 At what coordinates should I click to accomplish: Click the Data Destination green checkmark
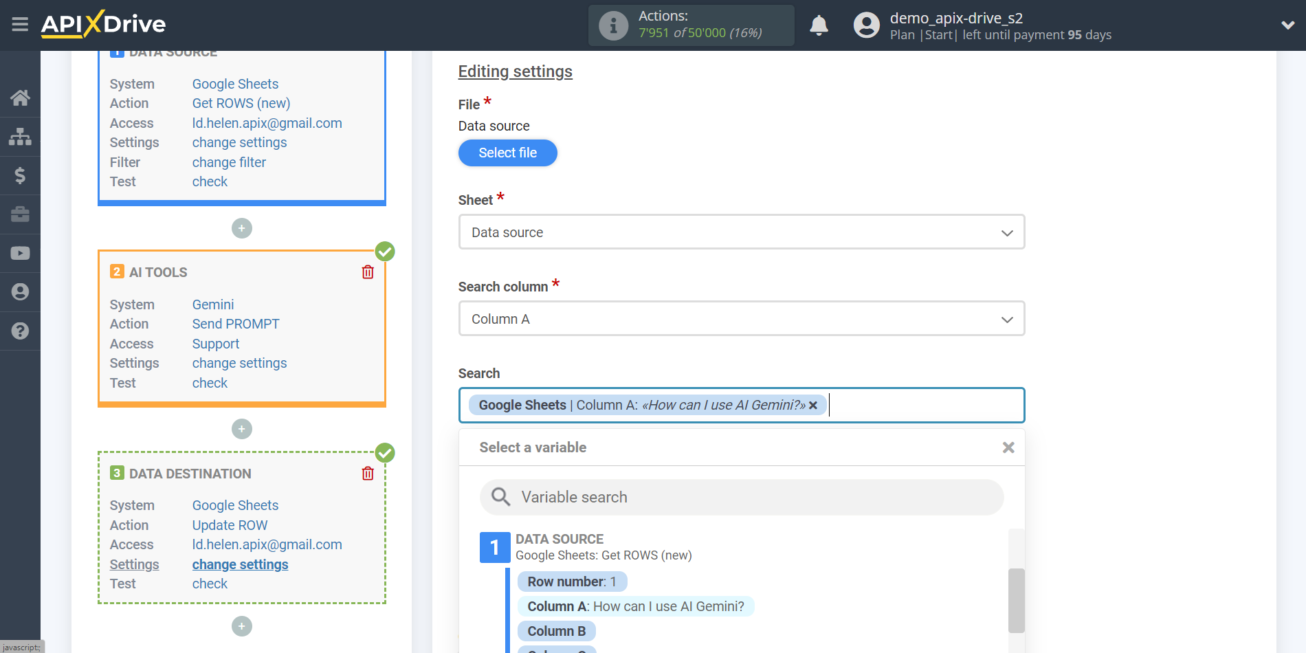point(385,453)
